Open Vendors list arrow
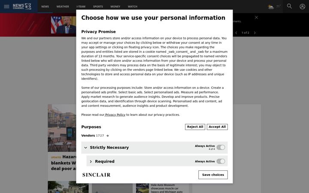The width and height of the screenshot is (309, 193). pyautogui.click(x=107, y=136)
